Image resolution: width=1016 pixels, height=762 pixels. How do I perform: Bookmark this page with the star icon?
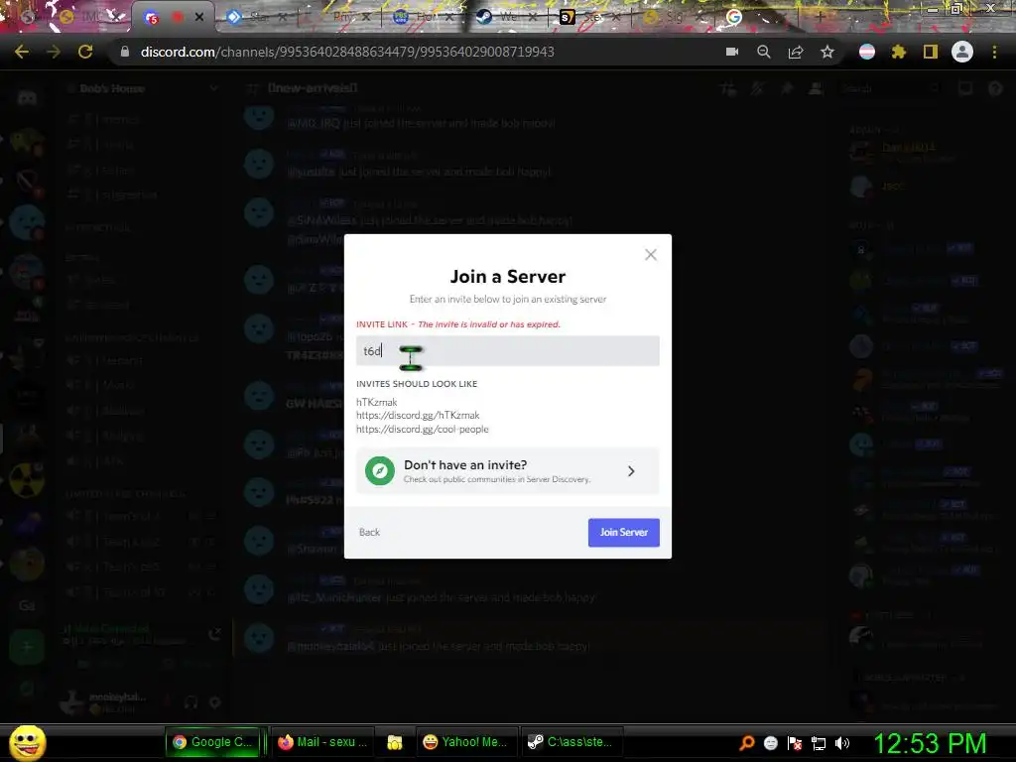(x=827, y=52)
